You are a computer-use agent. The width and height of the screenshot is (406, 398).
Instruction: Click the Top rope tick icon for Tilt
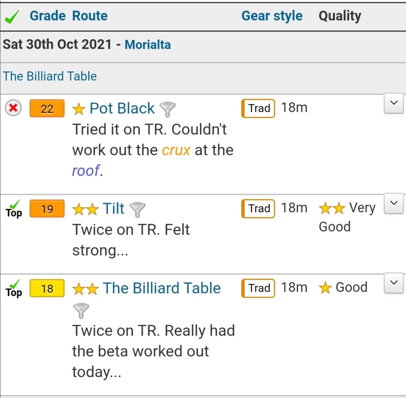(14, 209)
